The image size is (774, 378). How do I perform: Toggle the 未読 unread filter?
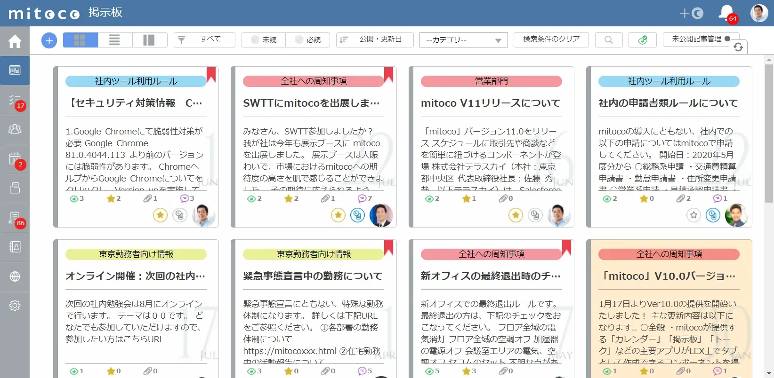(x=264, y=40)
